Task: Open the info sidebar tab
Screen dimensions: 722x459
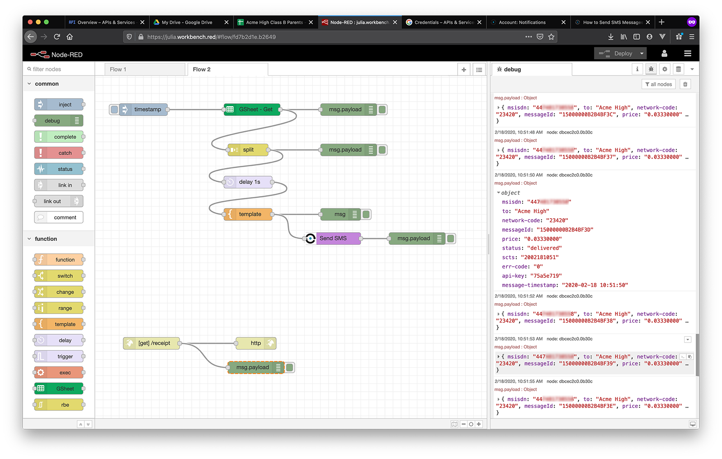Action: tap(637, 69)
